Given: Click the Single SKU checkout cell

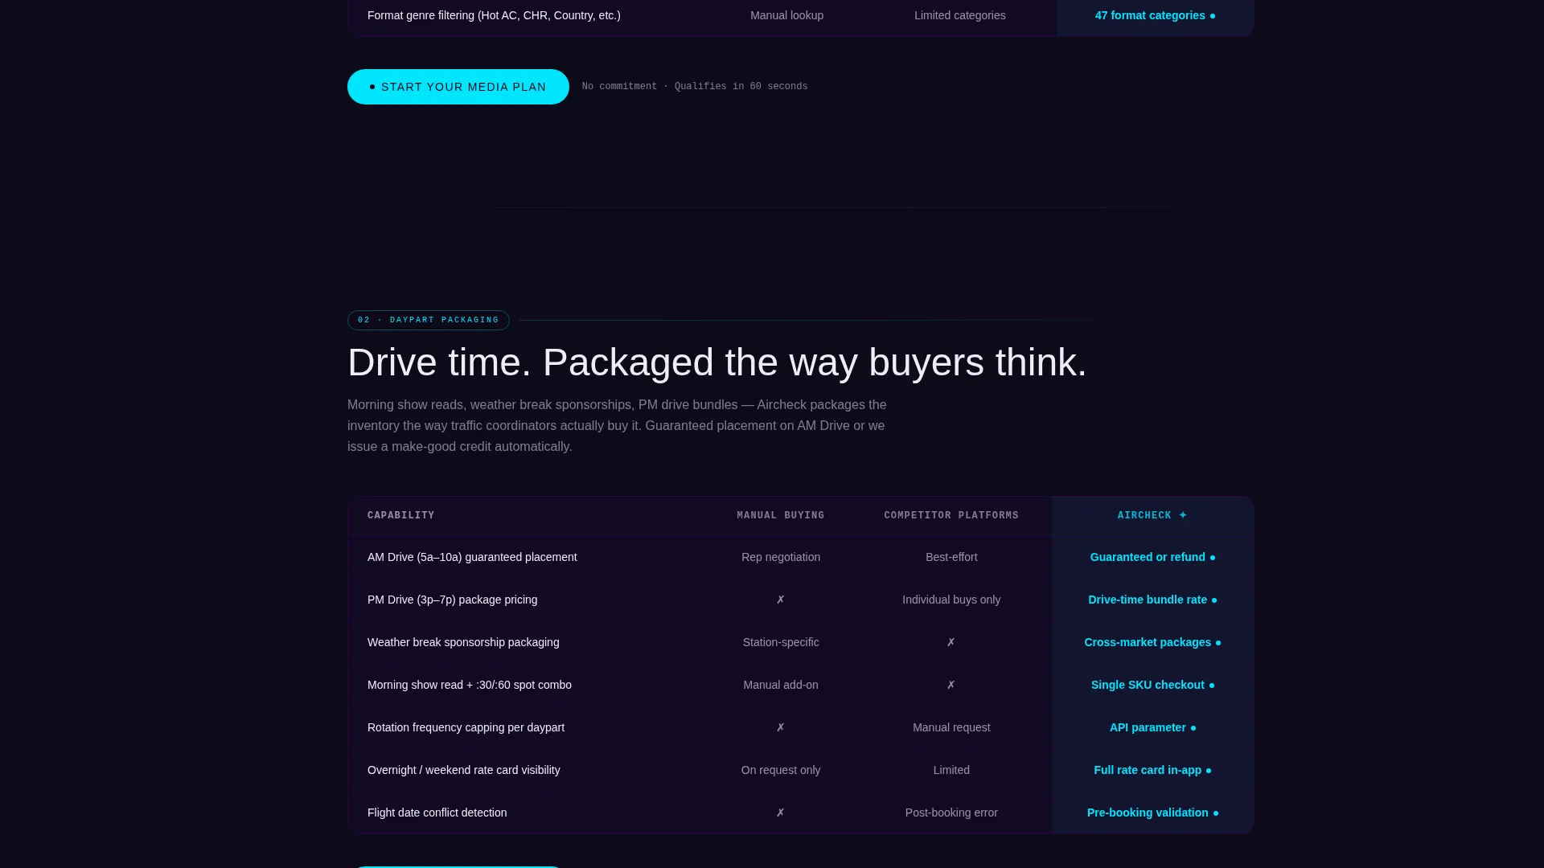Looking at the screenshot, I should tap(1152, 685).
